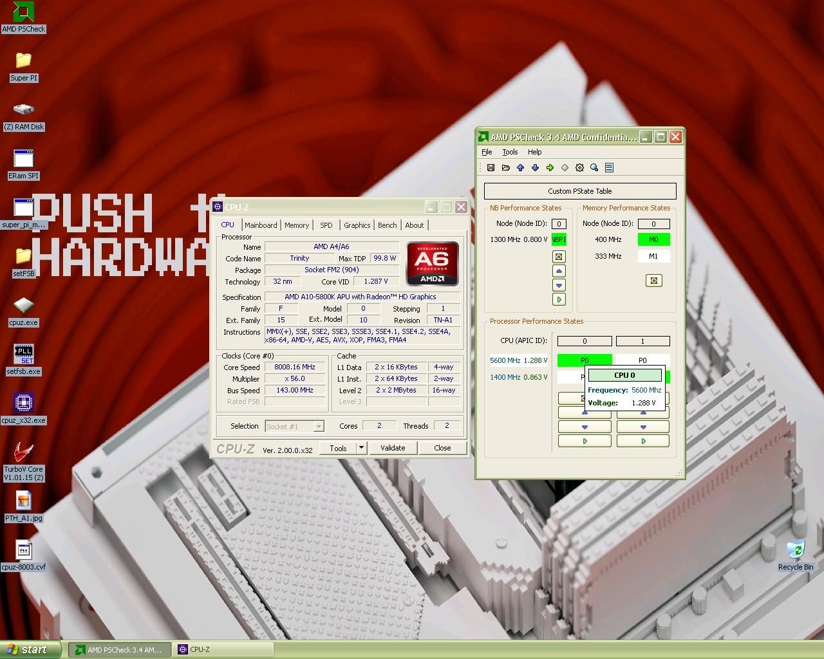Click the CPU 0 down arrow button

point(585,427)
